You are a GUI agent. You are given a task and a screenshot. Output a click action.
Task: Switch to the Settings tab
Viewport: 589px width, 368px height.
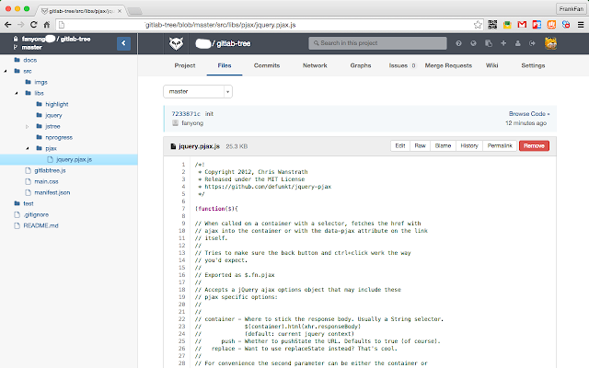[533, 65]
